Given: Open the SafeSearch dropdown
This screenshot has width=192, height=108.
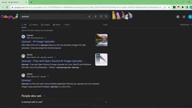Looking at the screenshot, I should tap(186, 25).
